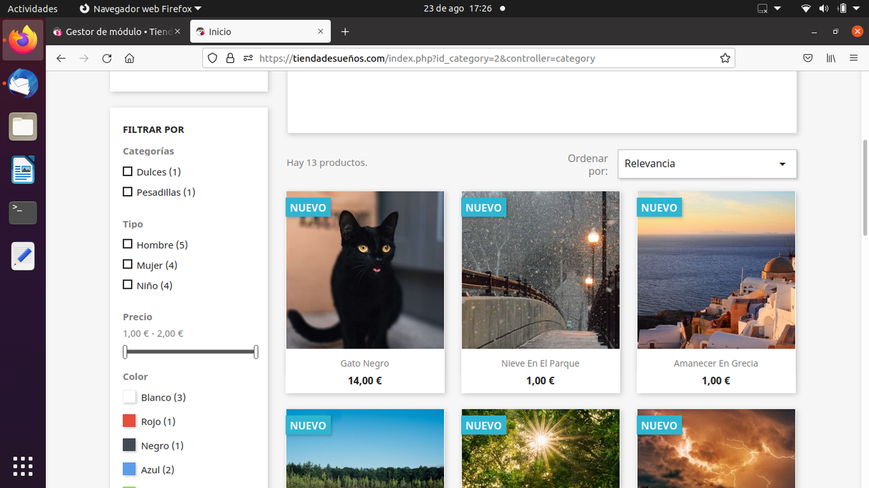View site security padlock info

[230, 58]
